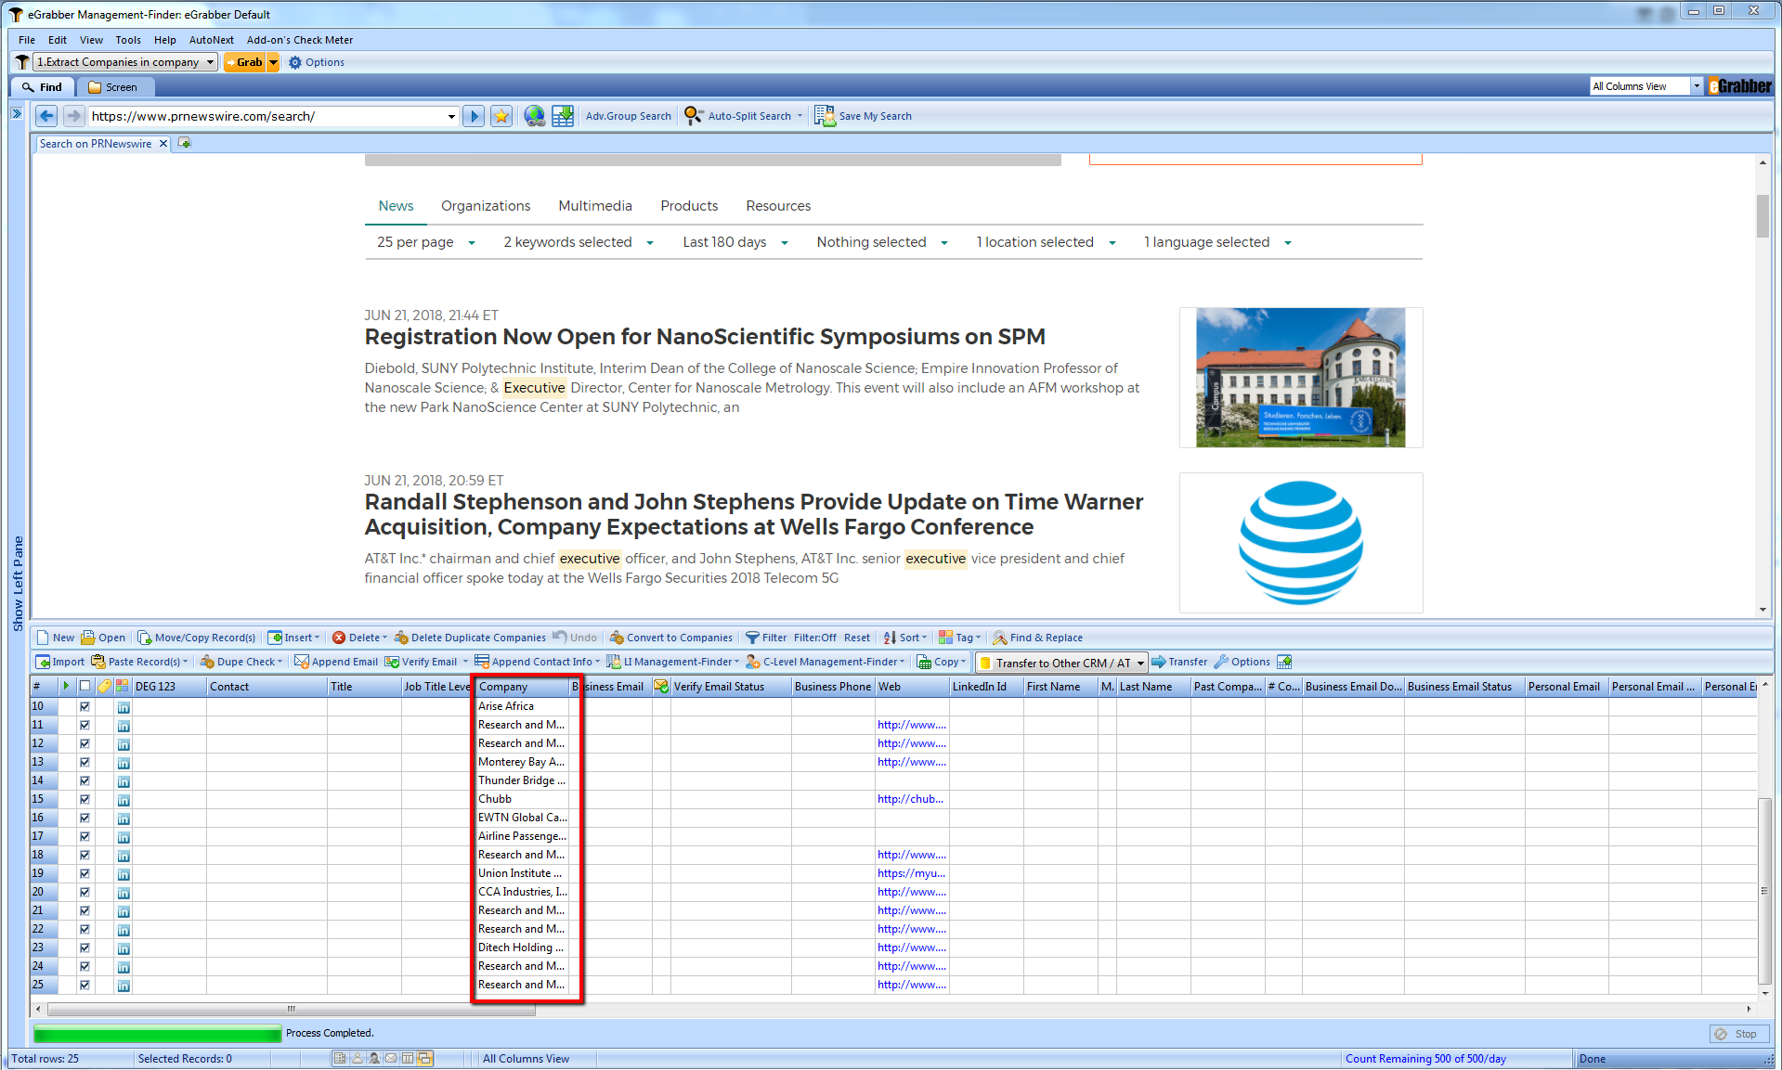Uncheck the checkbox for row 10
This screenshot has height=1070, width=1782.
[x=85, y=707]
